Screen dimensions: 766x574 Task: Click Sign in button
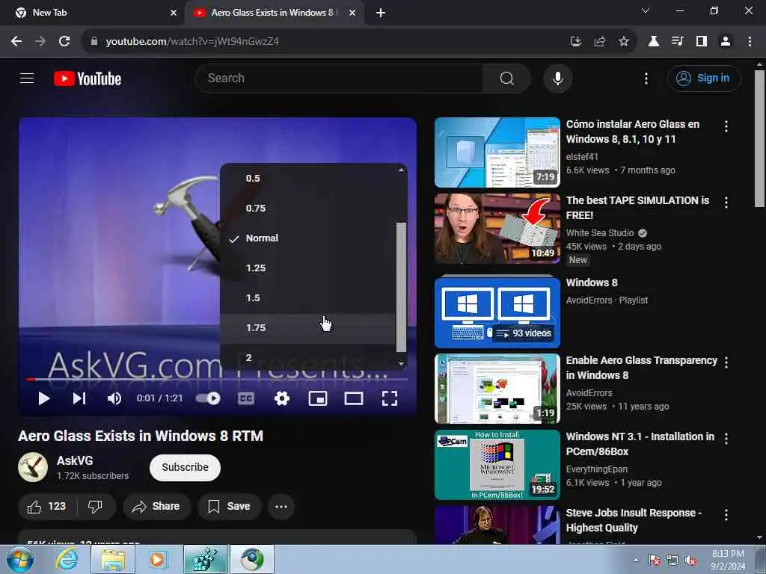703,78
